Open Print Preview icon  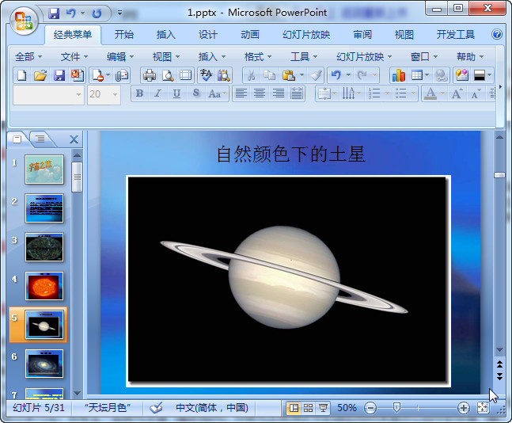tap(168, 76)
